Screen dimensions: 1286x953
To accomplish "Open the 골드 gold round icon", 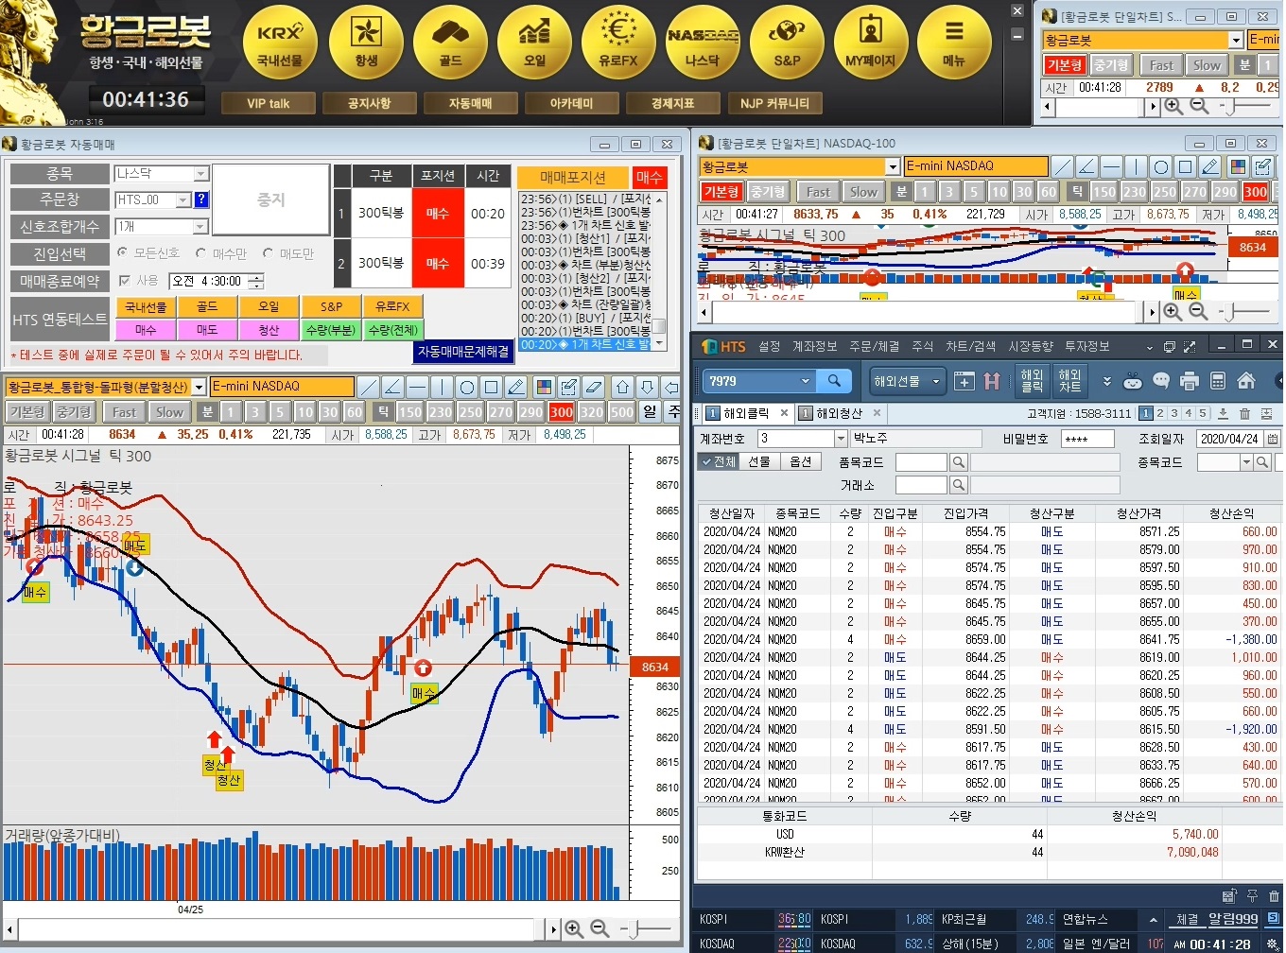I will coord(450,43).
